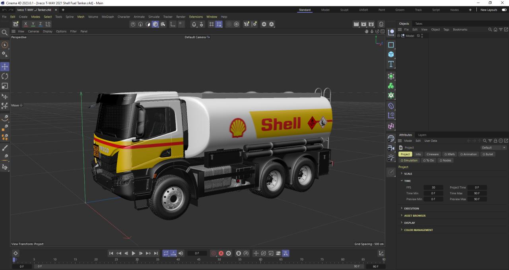This screenshot has width=509, height=270.
Task: Add a Camera object
Action: pyautogui.click(x=391, y=148)
